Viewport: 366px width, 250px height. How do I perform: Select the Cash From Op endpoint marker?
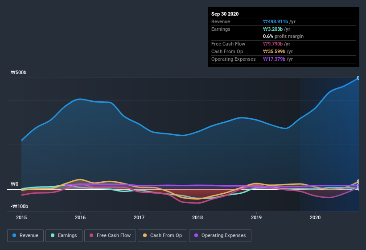358,181
